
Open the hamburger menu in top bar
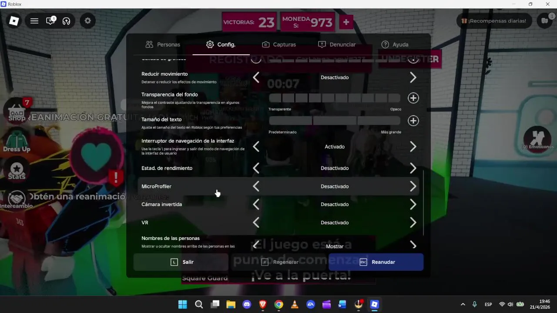[34, 20]
